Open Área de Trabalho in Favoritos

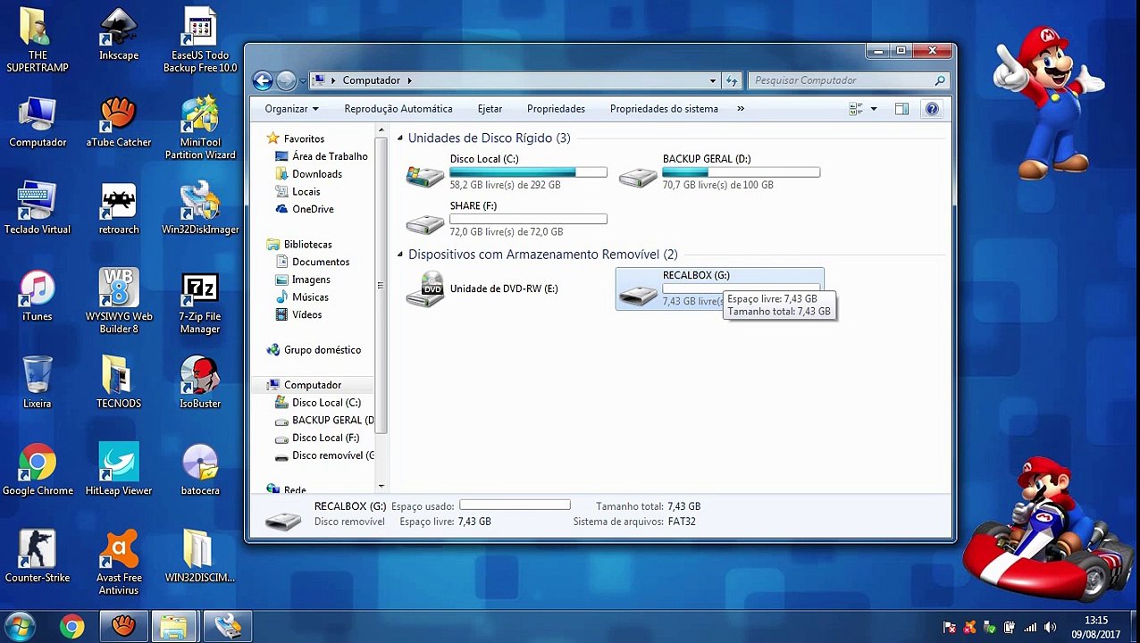click(322, 156)
